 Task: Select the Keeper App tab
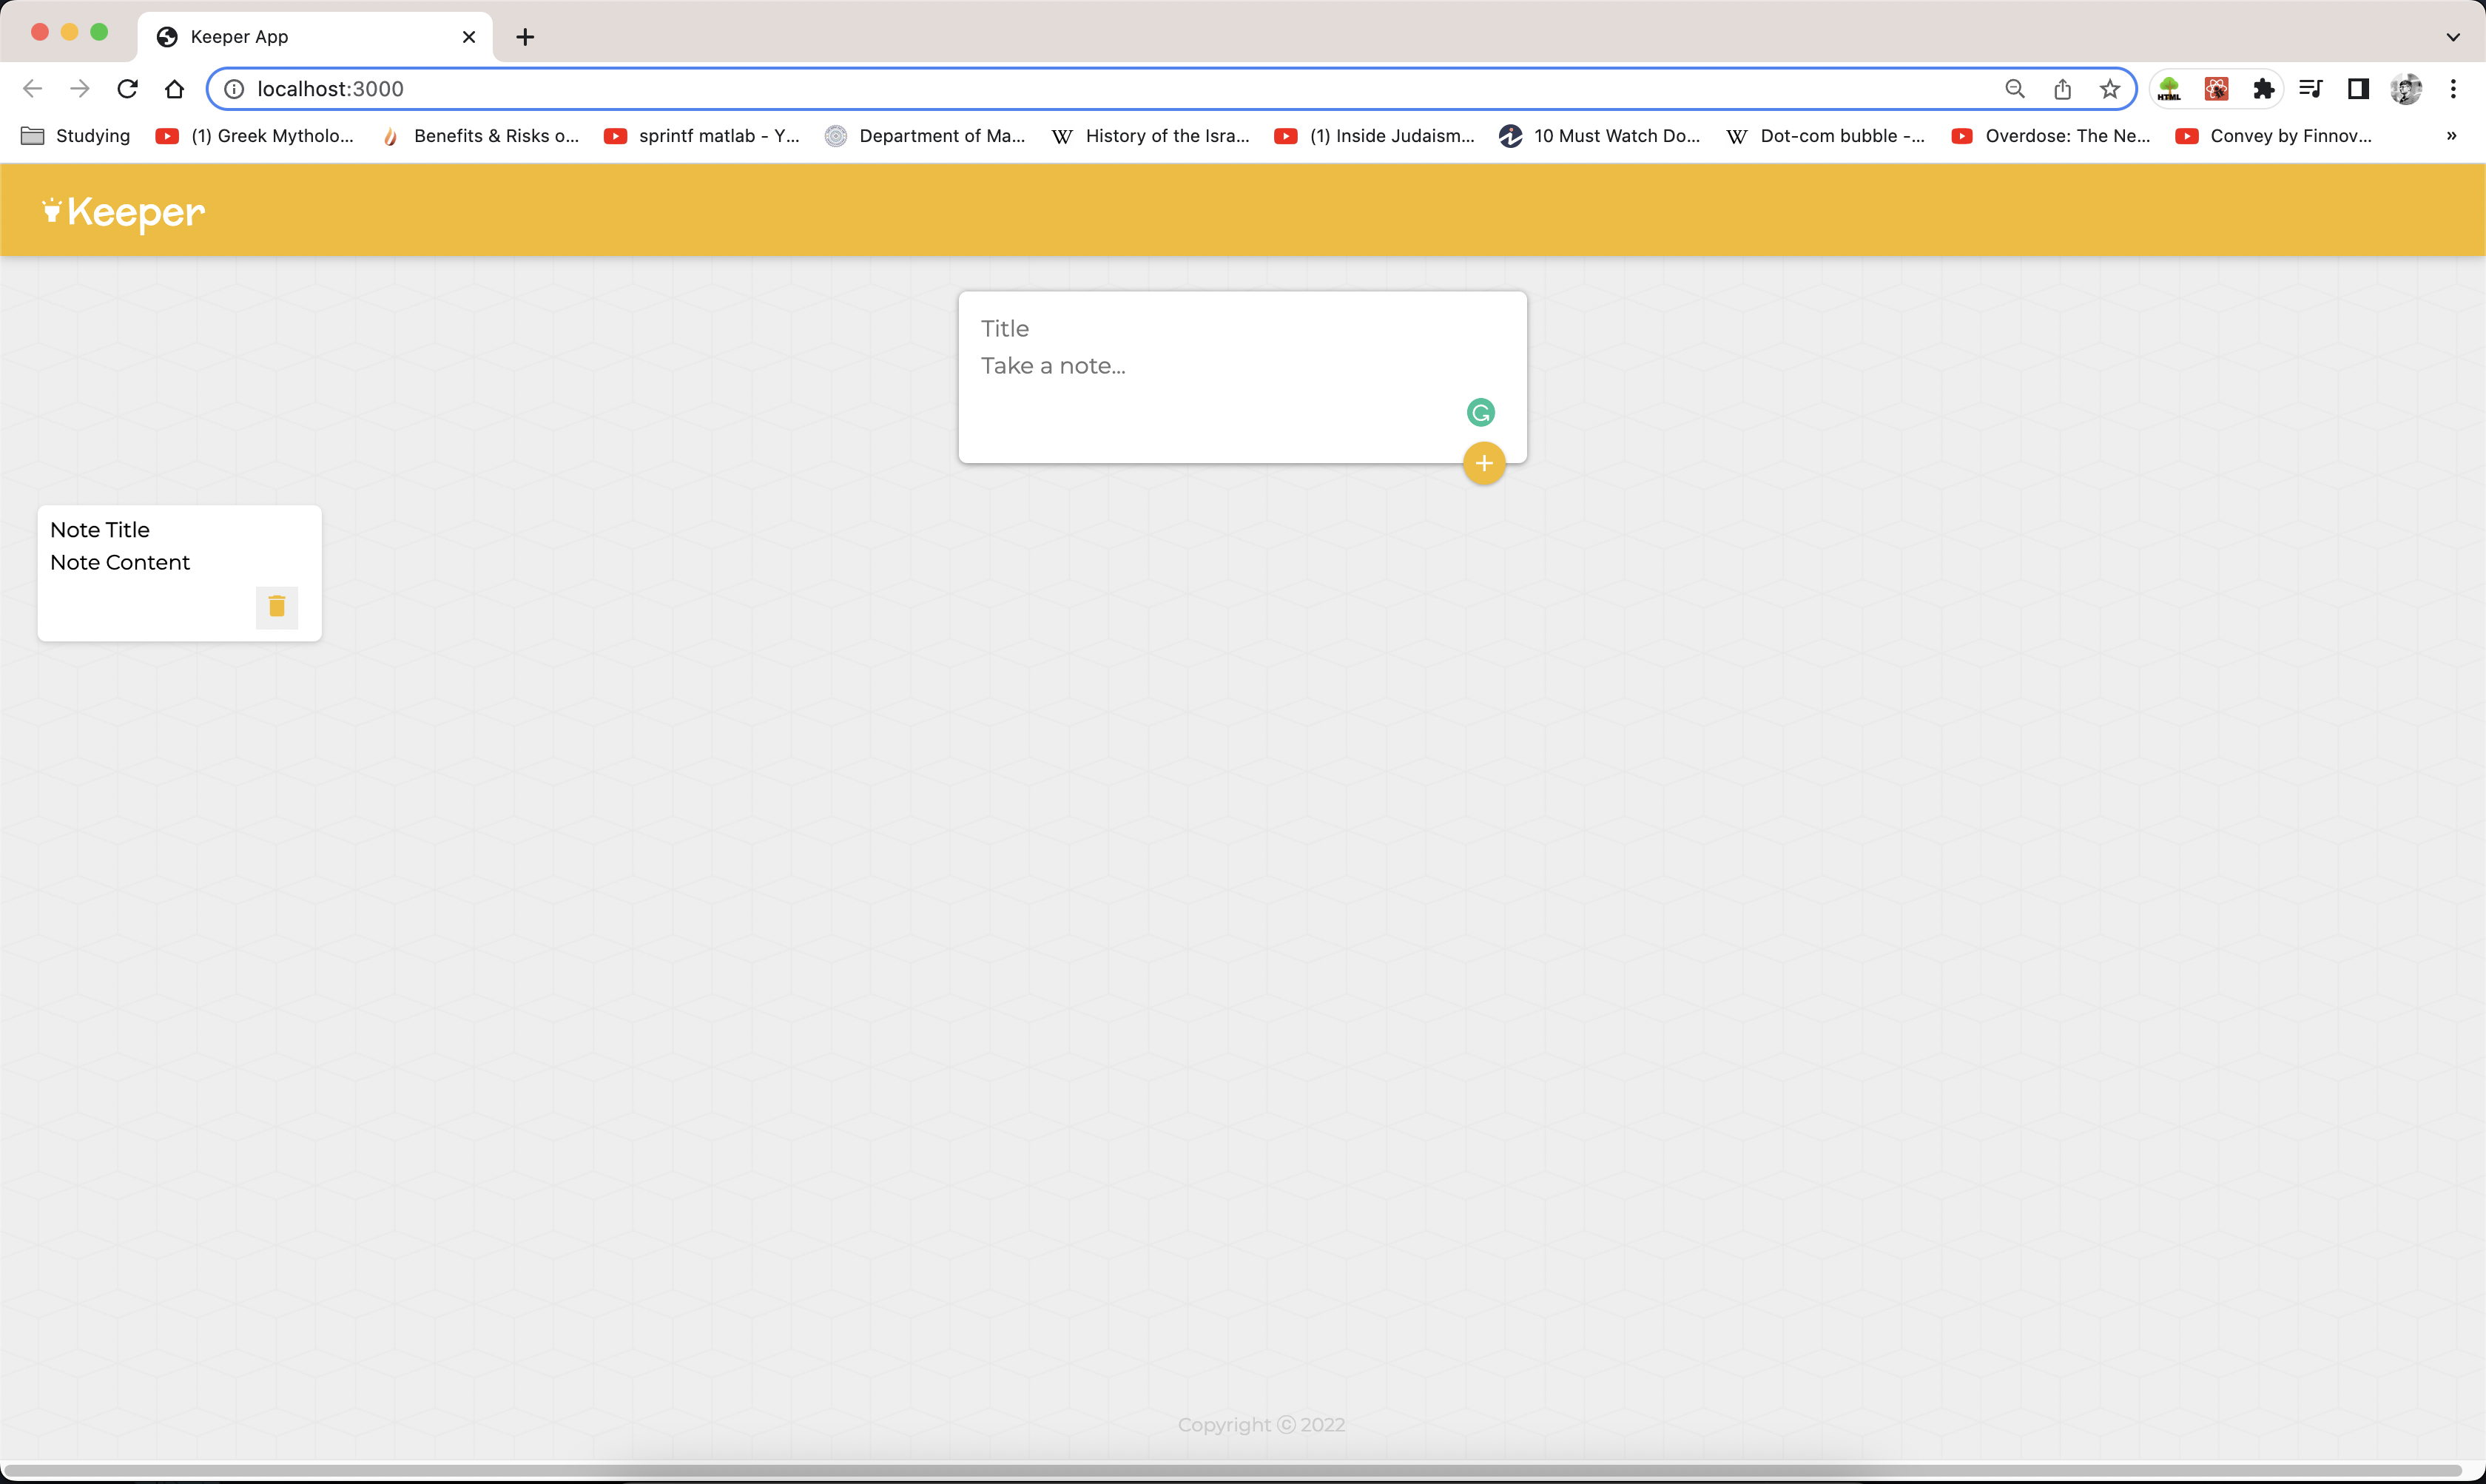coord(315,37)
